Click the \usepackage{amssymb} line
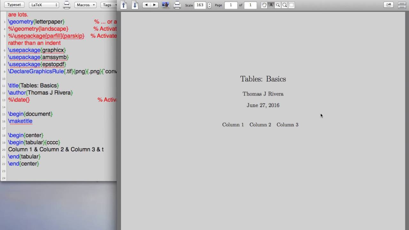Image resolution: width=409 pixels, height=230 pixels. [x=38, y=57]
